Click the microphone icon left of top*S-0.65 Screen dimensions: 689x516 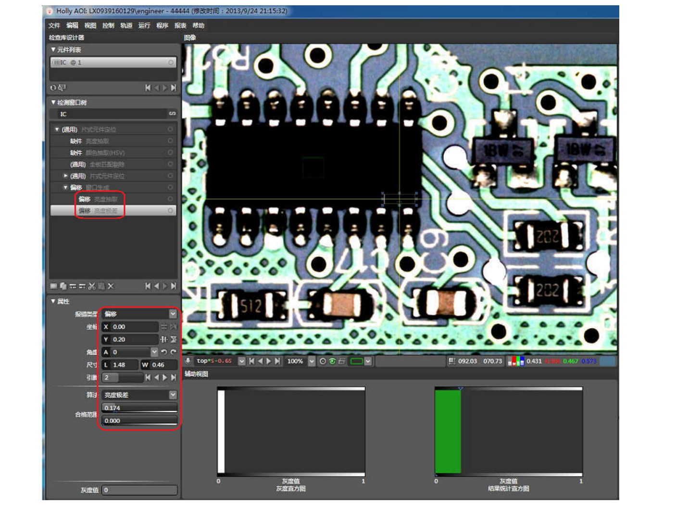[188, 361]
